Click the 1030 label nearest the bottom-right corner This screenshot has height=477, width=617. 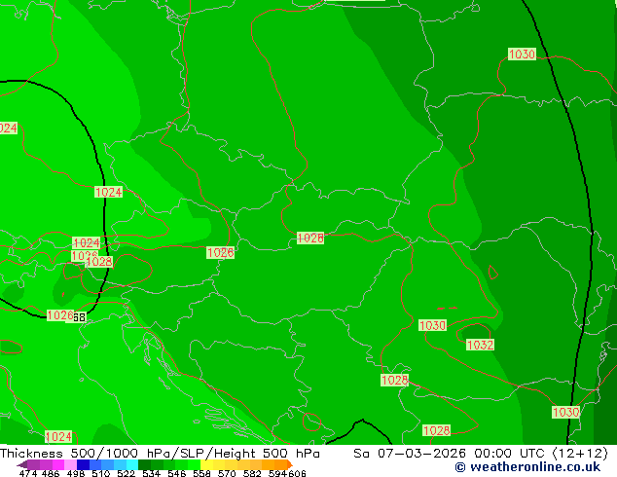(x=565, y=412)
